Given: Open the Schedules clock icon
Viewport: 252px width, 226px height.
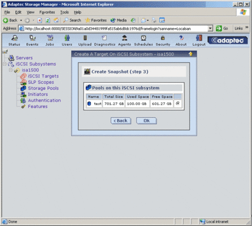Looking at the screenshot, I should [144, 38].
